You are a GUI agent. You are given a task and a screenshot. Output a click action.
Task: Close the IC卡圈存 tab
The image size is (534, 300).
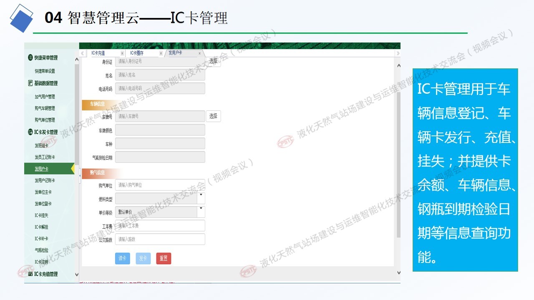161,53
